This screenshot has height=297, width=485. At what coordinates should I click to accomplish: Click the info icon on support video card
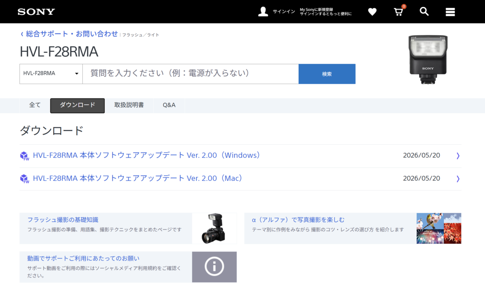(x=214, y=267)
